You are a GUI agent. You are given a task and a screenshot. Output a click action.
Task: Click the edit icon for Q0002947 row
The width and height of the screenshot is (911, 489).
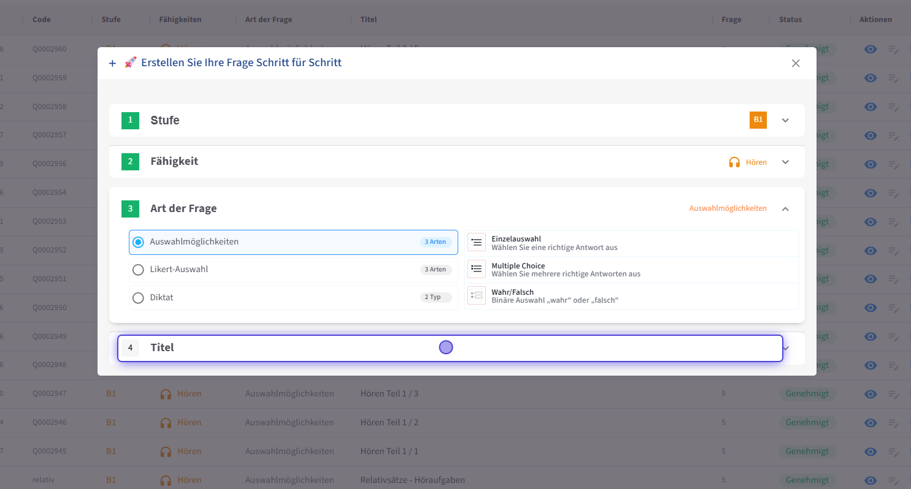894,394
